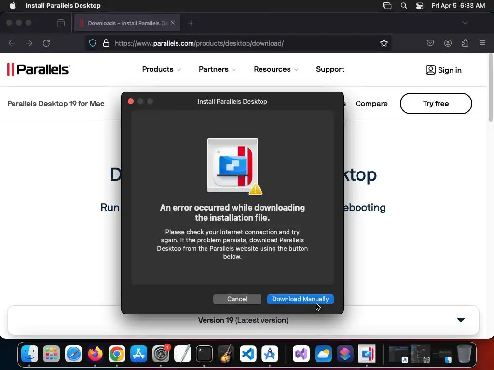Expand the Version 19 (Latest version) section
The width and height of the screenshot is (494, 370).
pos(243,320)
